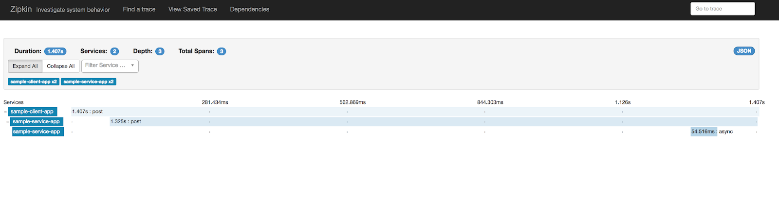Image resolution: width=779 pixels, height=199 pixels.
Task: Click the Services count badge
Action: tap(114, 51)
